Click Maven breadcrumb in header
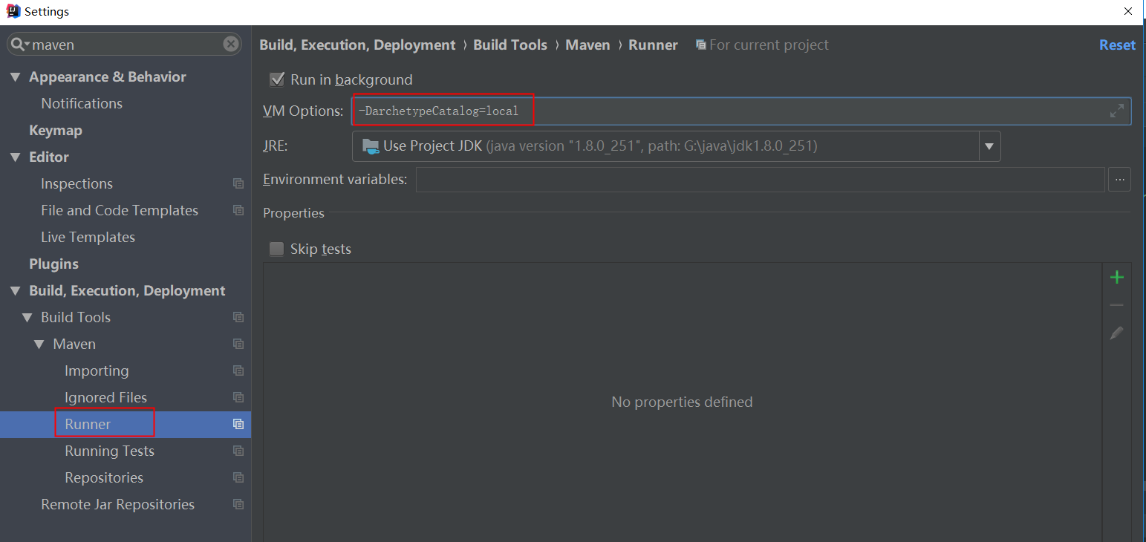The image size is (1146, 542). click(x=587, y=45)
